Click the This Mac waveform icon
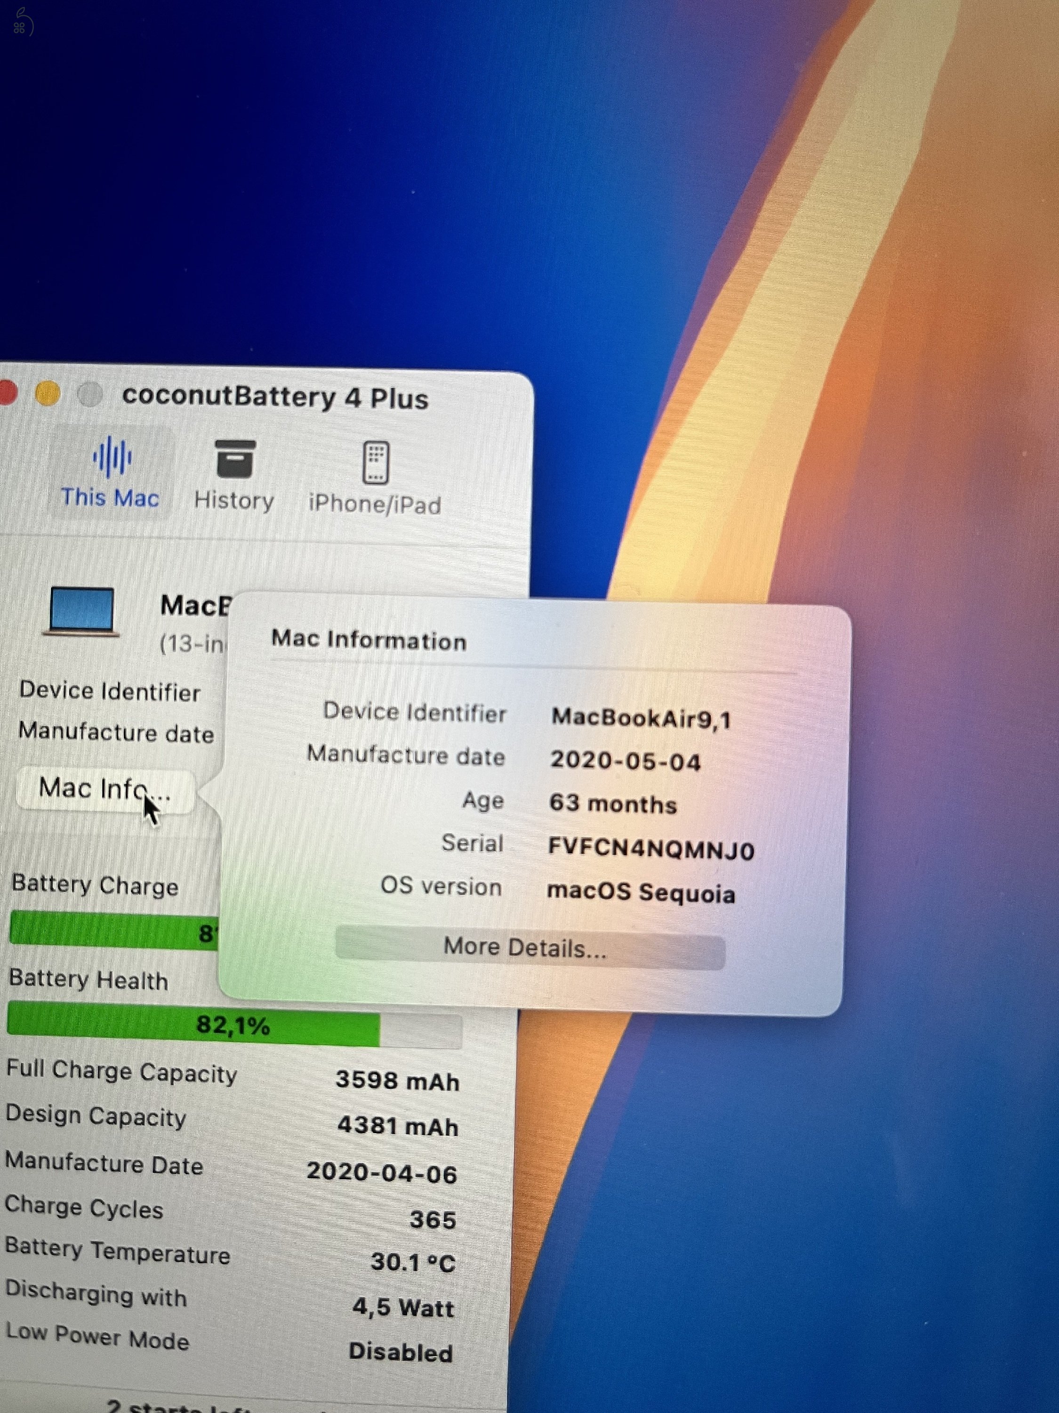Image resolution: width=1059 pixels, height=1413 pixels. (112, 457)
